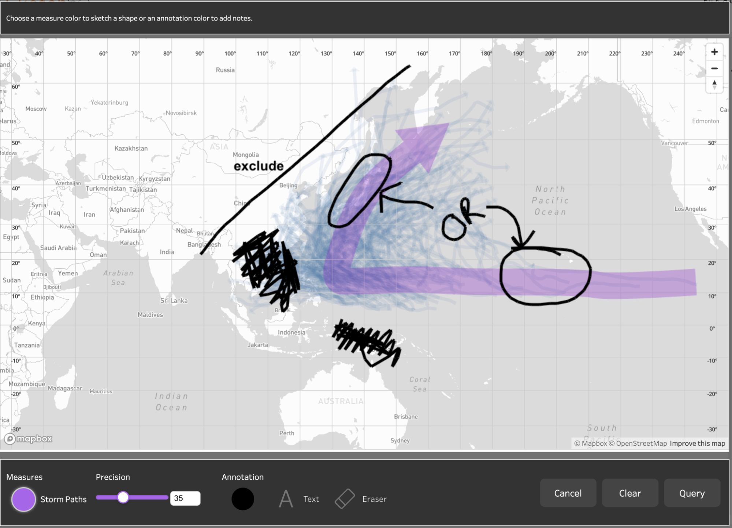Pick the black annotation color
Screen dimensions: 732x528
click(x=243, y=499)
